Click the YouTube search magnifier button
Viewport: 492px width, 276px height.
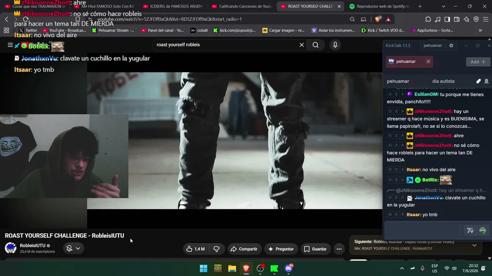pyautogui.click(x=316, y=45)
